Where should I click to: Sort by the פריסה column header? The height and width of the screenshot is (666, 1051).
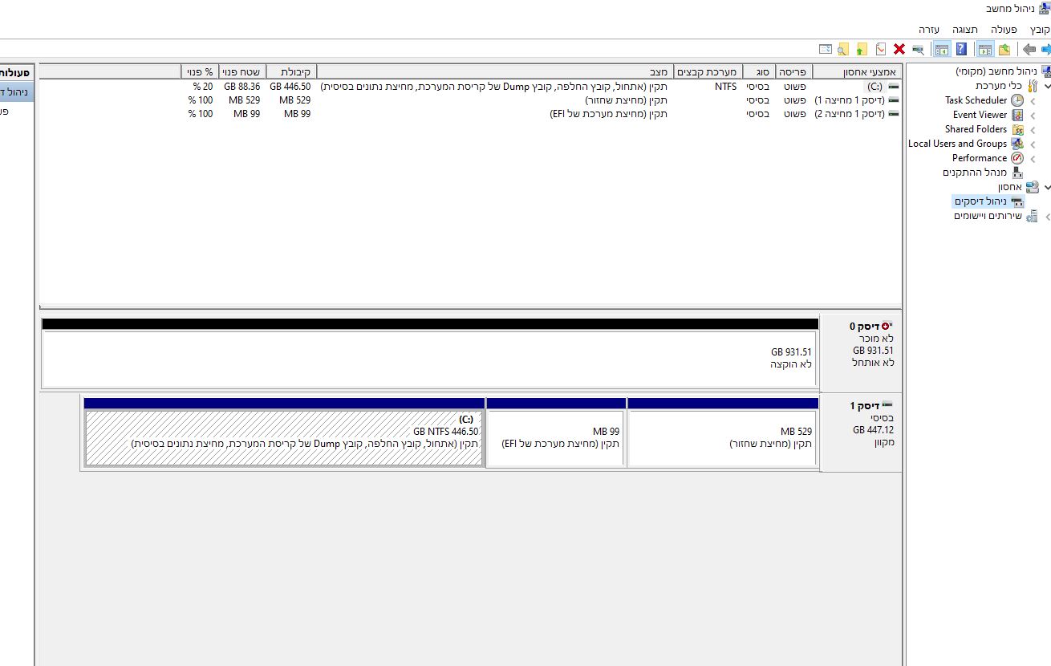pos(794,72)
